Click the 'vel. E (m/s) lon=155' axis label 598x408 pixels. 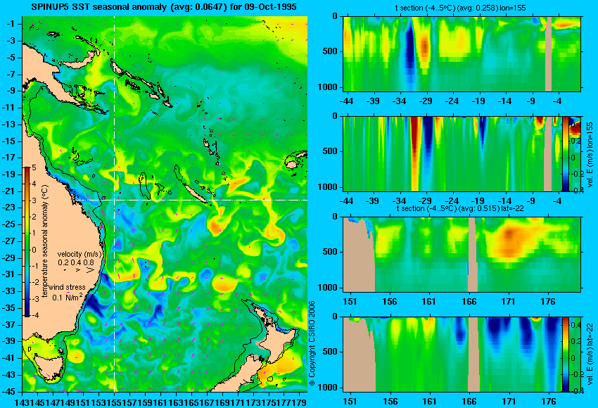point(590,153)
